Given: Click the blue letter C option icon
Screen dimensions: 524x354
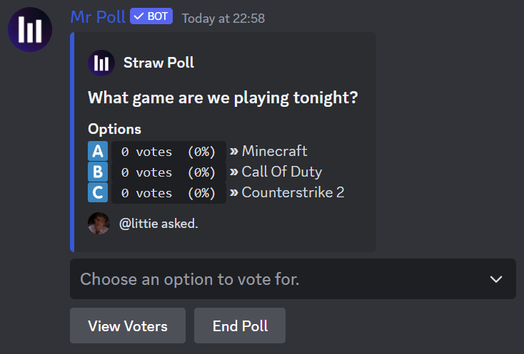Looking at the screenshot, I should (x=98, y=192).
